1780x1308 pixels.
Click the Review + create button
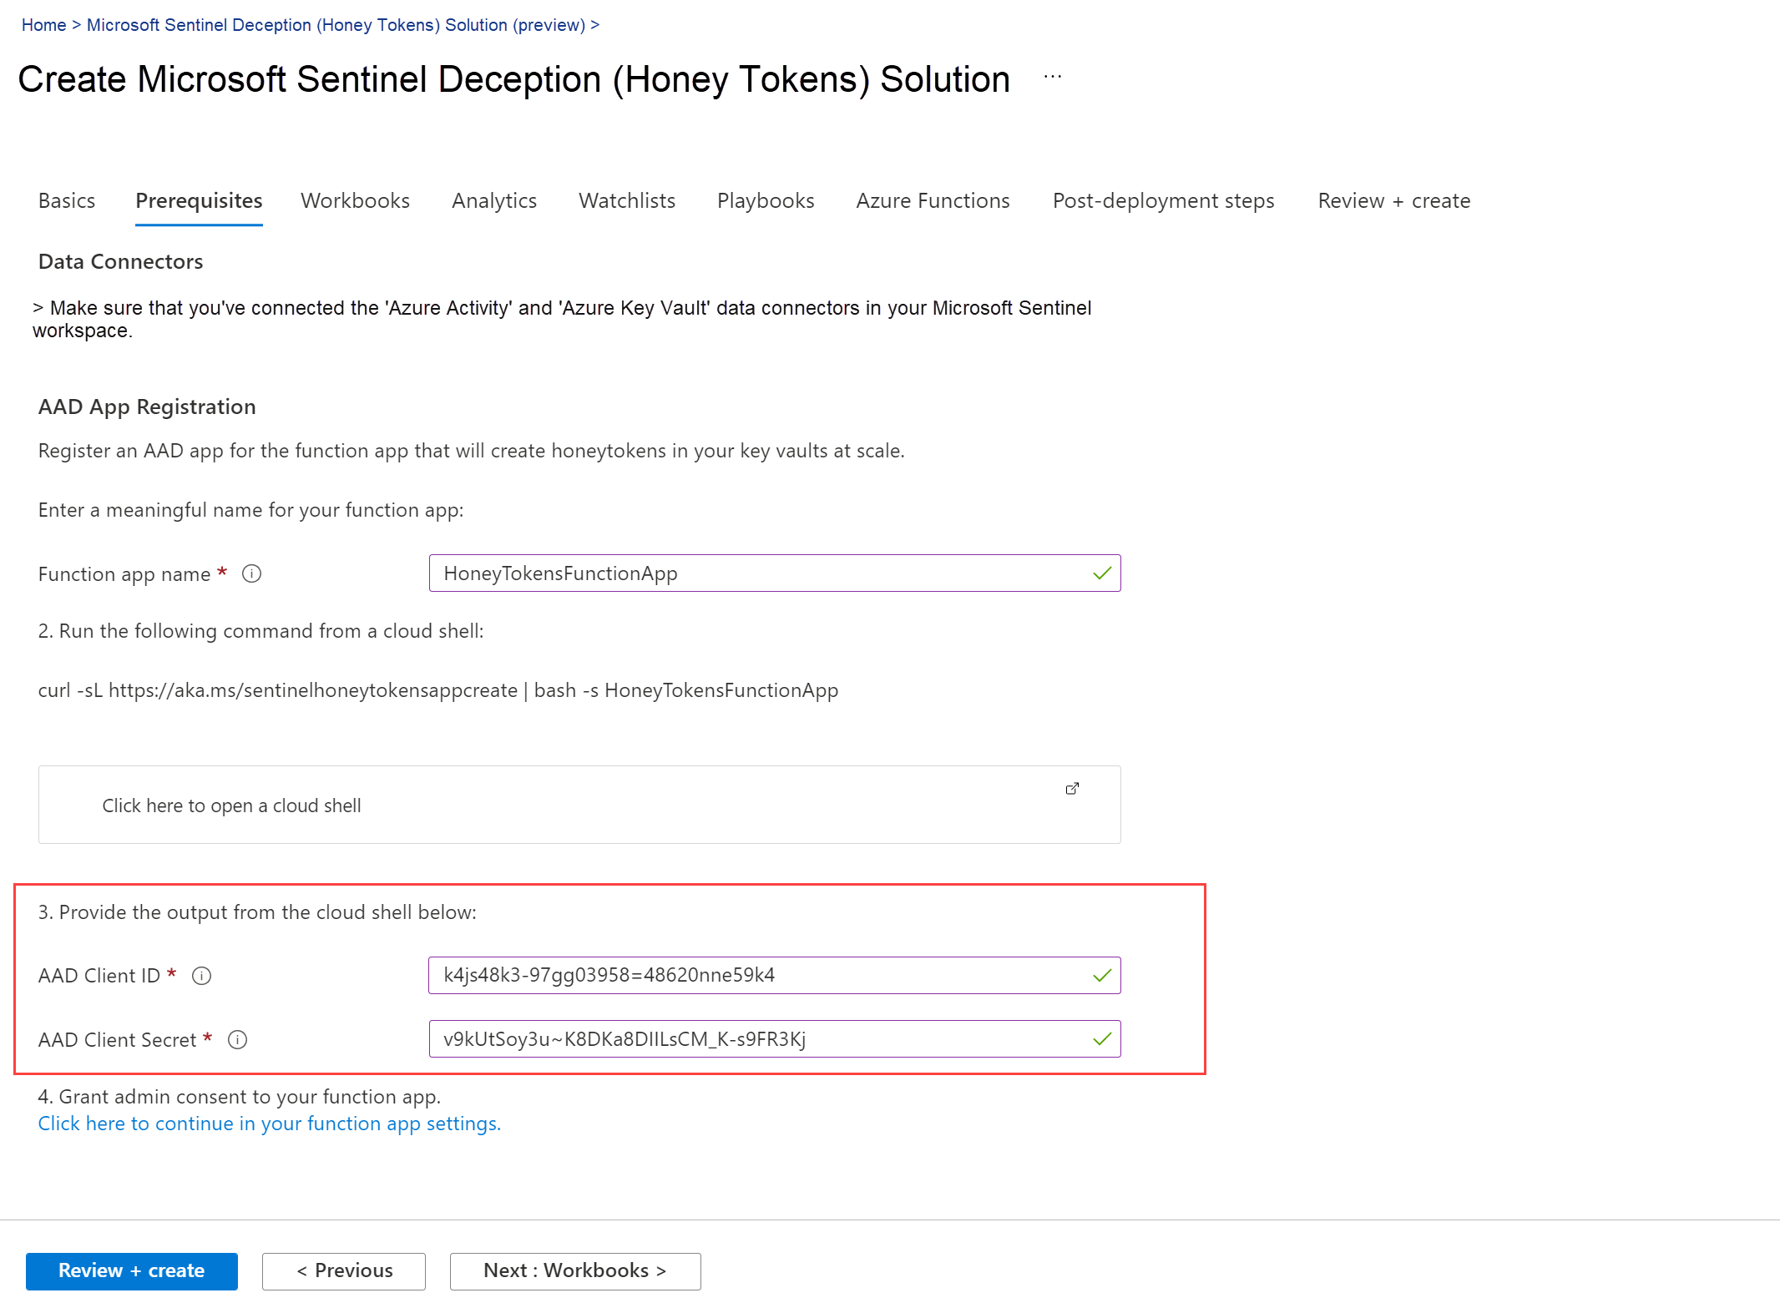coord(131,1270)
